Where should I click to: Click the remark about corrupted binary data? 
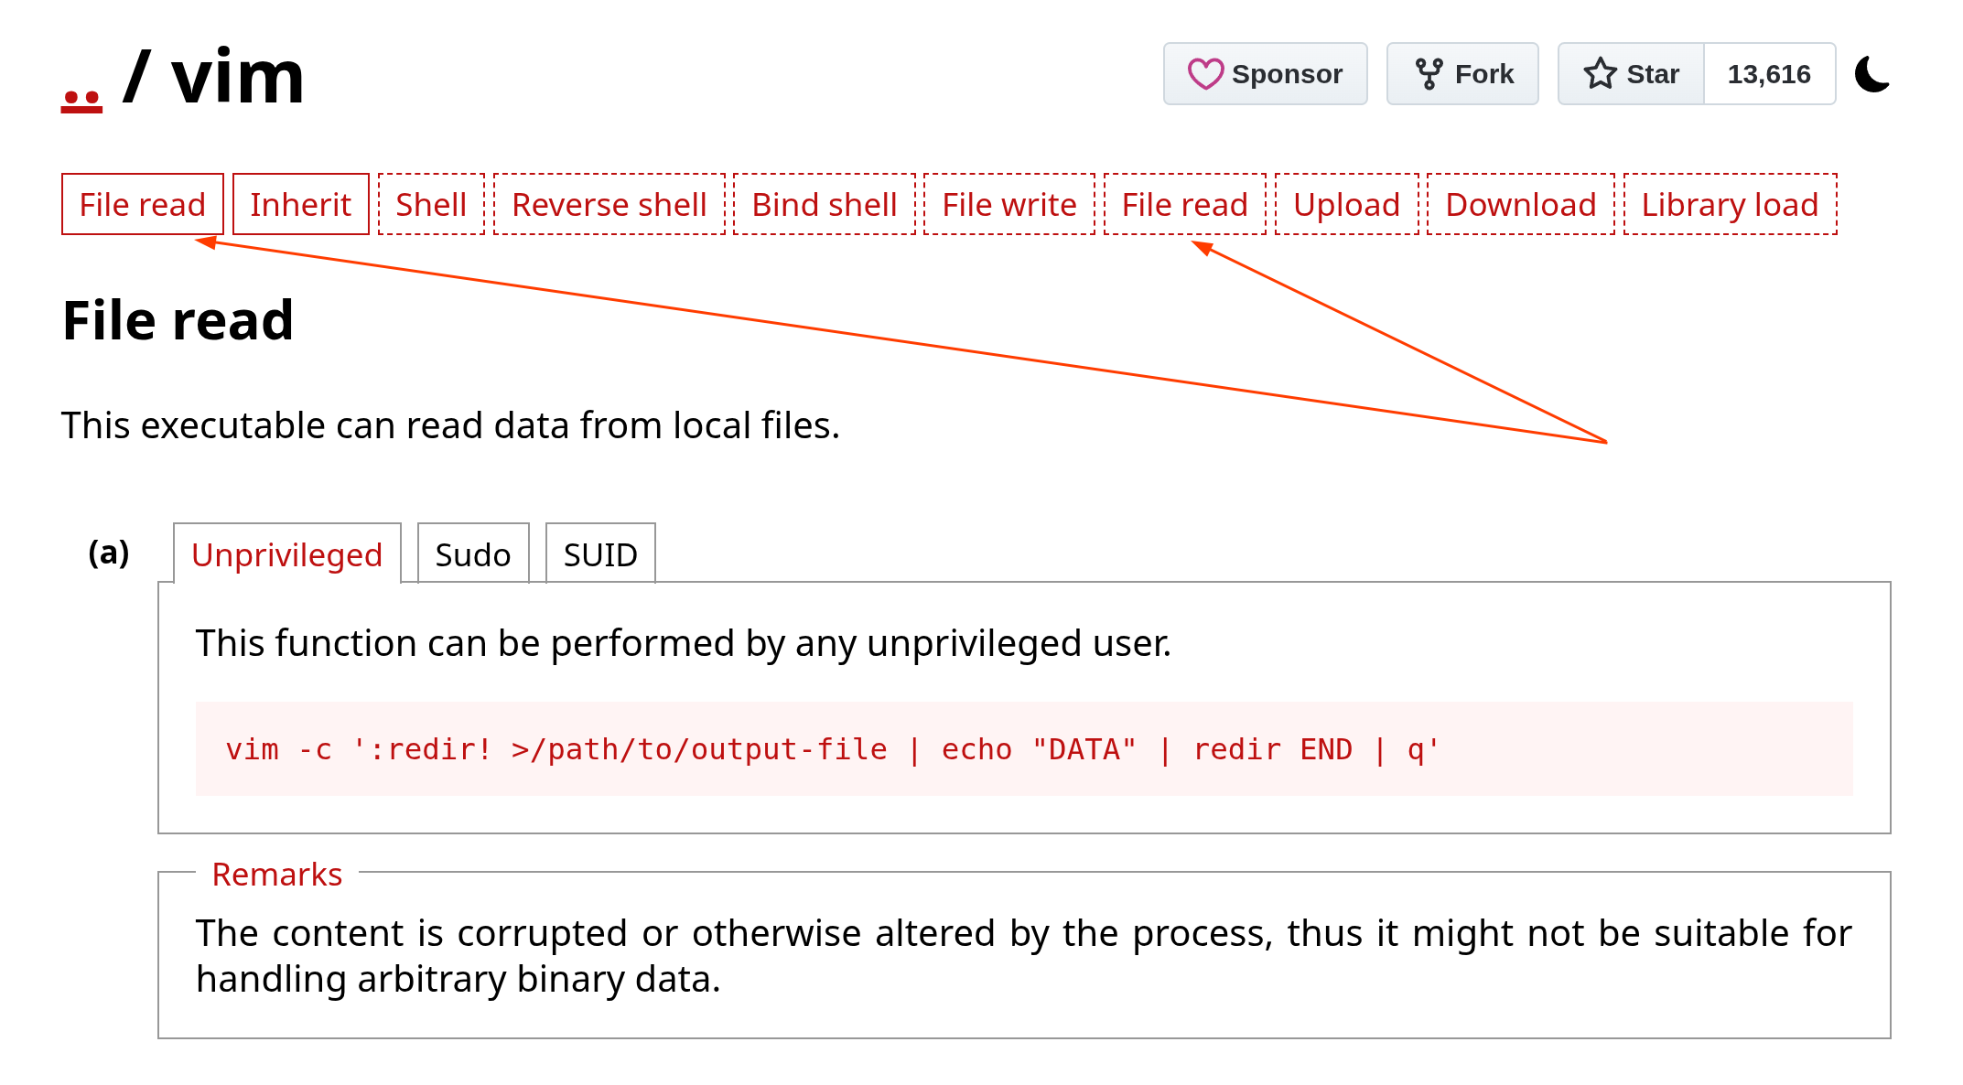(1024, 956)
